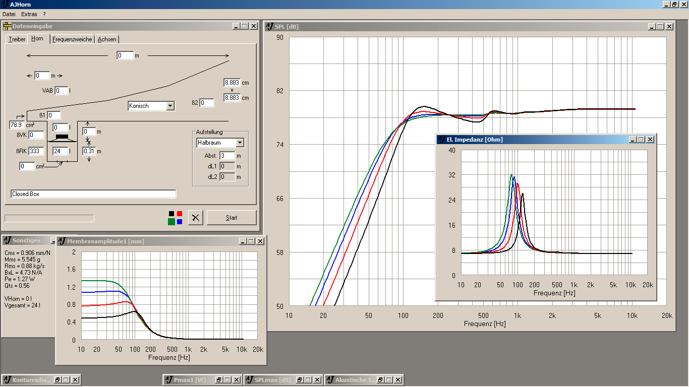Click the AJ icon of El. Impedanz window
Screen dimensions: 689x387
pos(441,140)
